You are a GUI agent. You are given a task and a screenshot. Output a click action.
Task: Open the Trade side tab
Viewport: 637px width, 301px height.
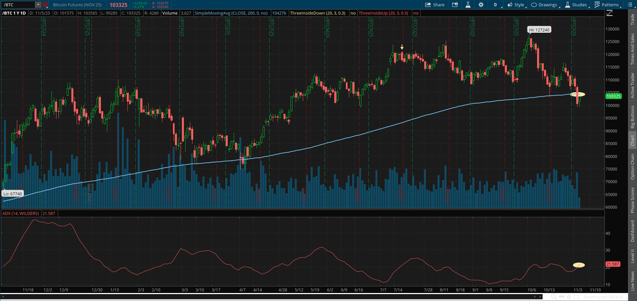[632, 20]
